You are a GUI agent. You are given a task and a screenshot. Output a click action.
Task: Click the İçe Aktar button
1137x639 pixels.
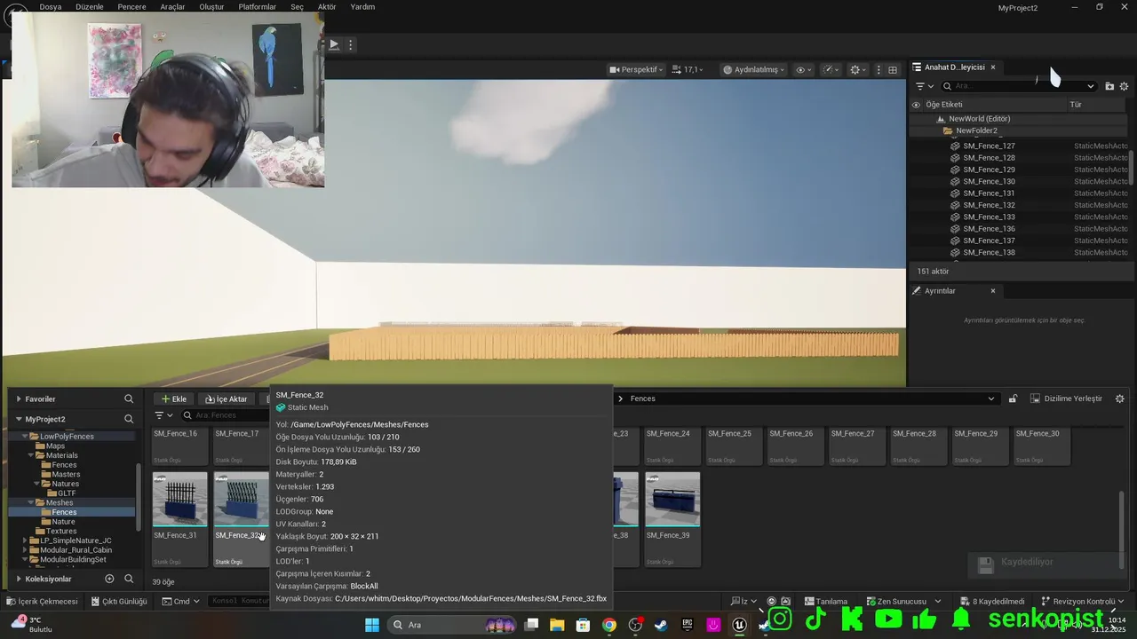pos(227,399)
